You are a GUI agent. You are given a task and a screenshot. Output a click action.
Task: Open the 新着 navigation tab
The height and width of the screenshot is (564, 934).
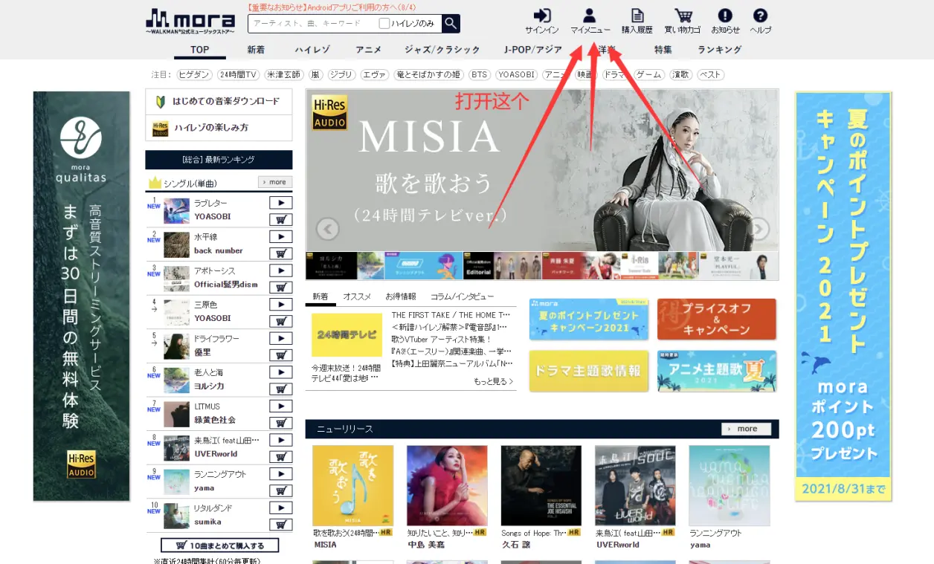point(256,50)
